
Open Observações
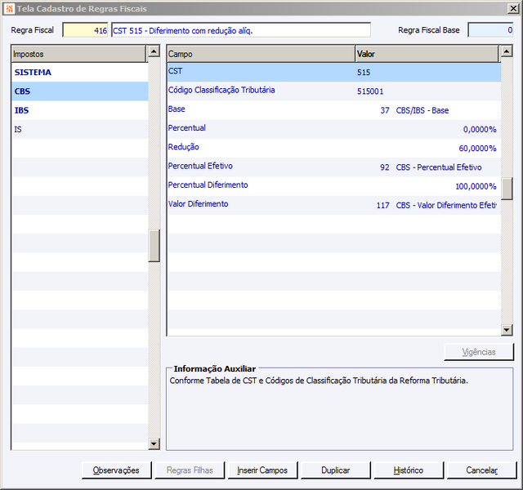pyautogui.click(x=116, y=470)
